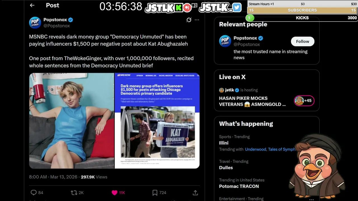Click the Sports · Trending label
The height and width of the screenshot is (201, 358).
pos(234,137)
